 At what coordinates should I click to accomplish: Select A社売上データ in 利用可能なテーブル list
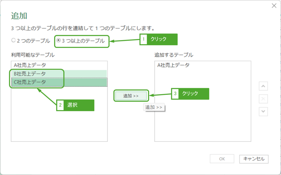point(30,65)
